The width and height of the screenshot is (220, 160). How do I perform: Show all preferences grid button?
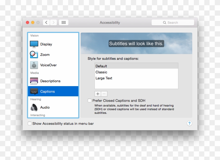click(x=64, y=22)
